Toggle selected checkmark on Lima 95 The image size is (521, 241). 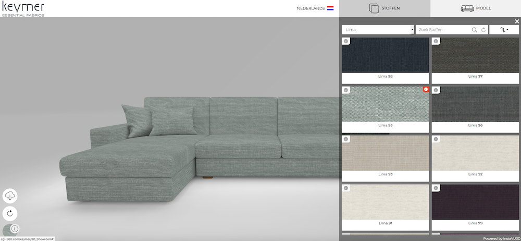(x=426, y=89)
